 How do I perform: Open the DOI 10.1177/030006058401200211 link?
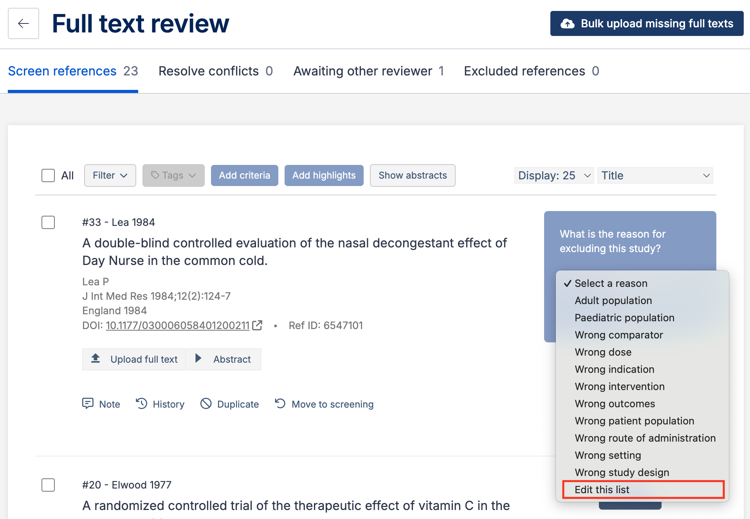(x=177, y=326)
